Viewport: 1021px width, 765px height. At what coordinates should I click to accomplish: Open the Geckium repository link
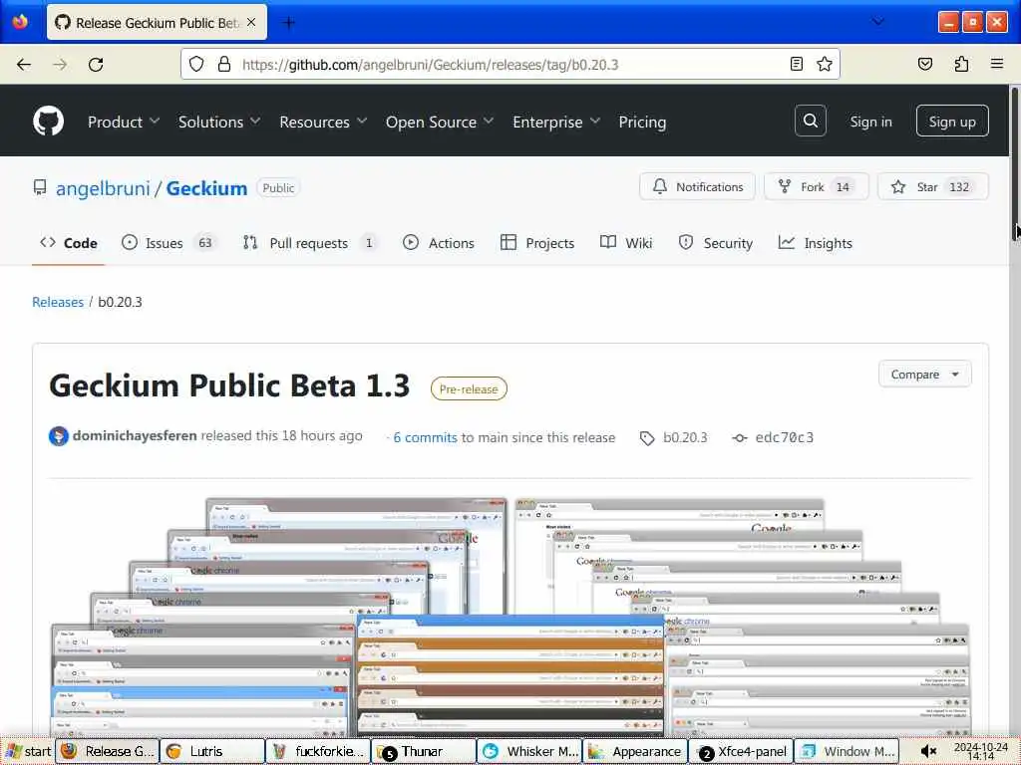(x=206, y=188)
